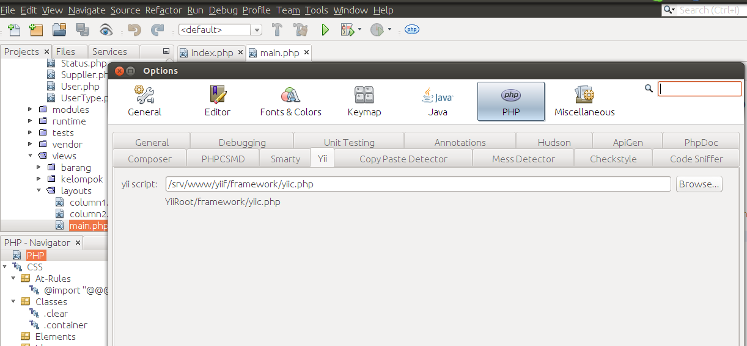747x346 pixels.
Task: Switch to the Code Sniffer tab
Action: pos(696,159)
